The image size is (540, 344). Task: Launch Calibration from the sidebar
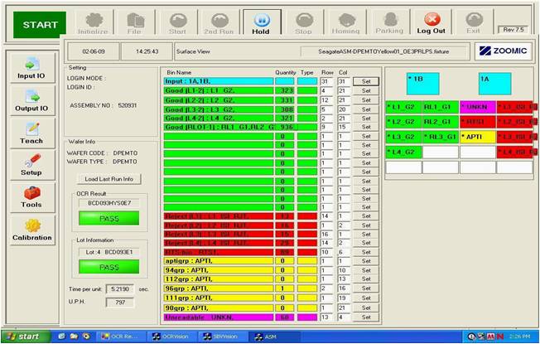pyautogui.click(x=31, y=230)
